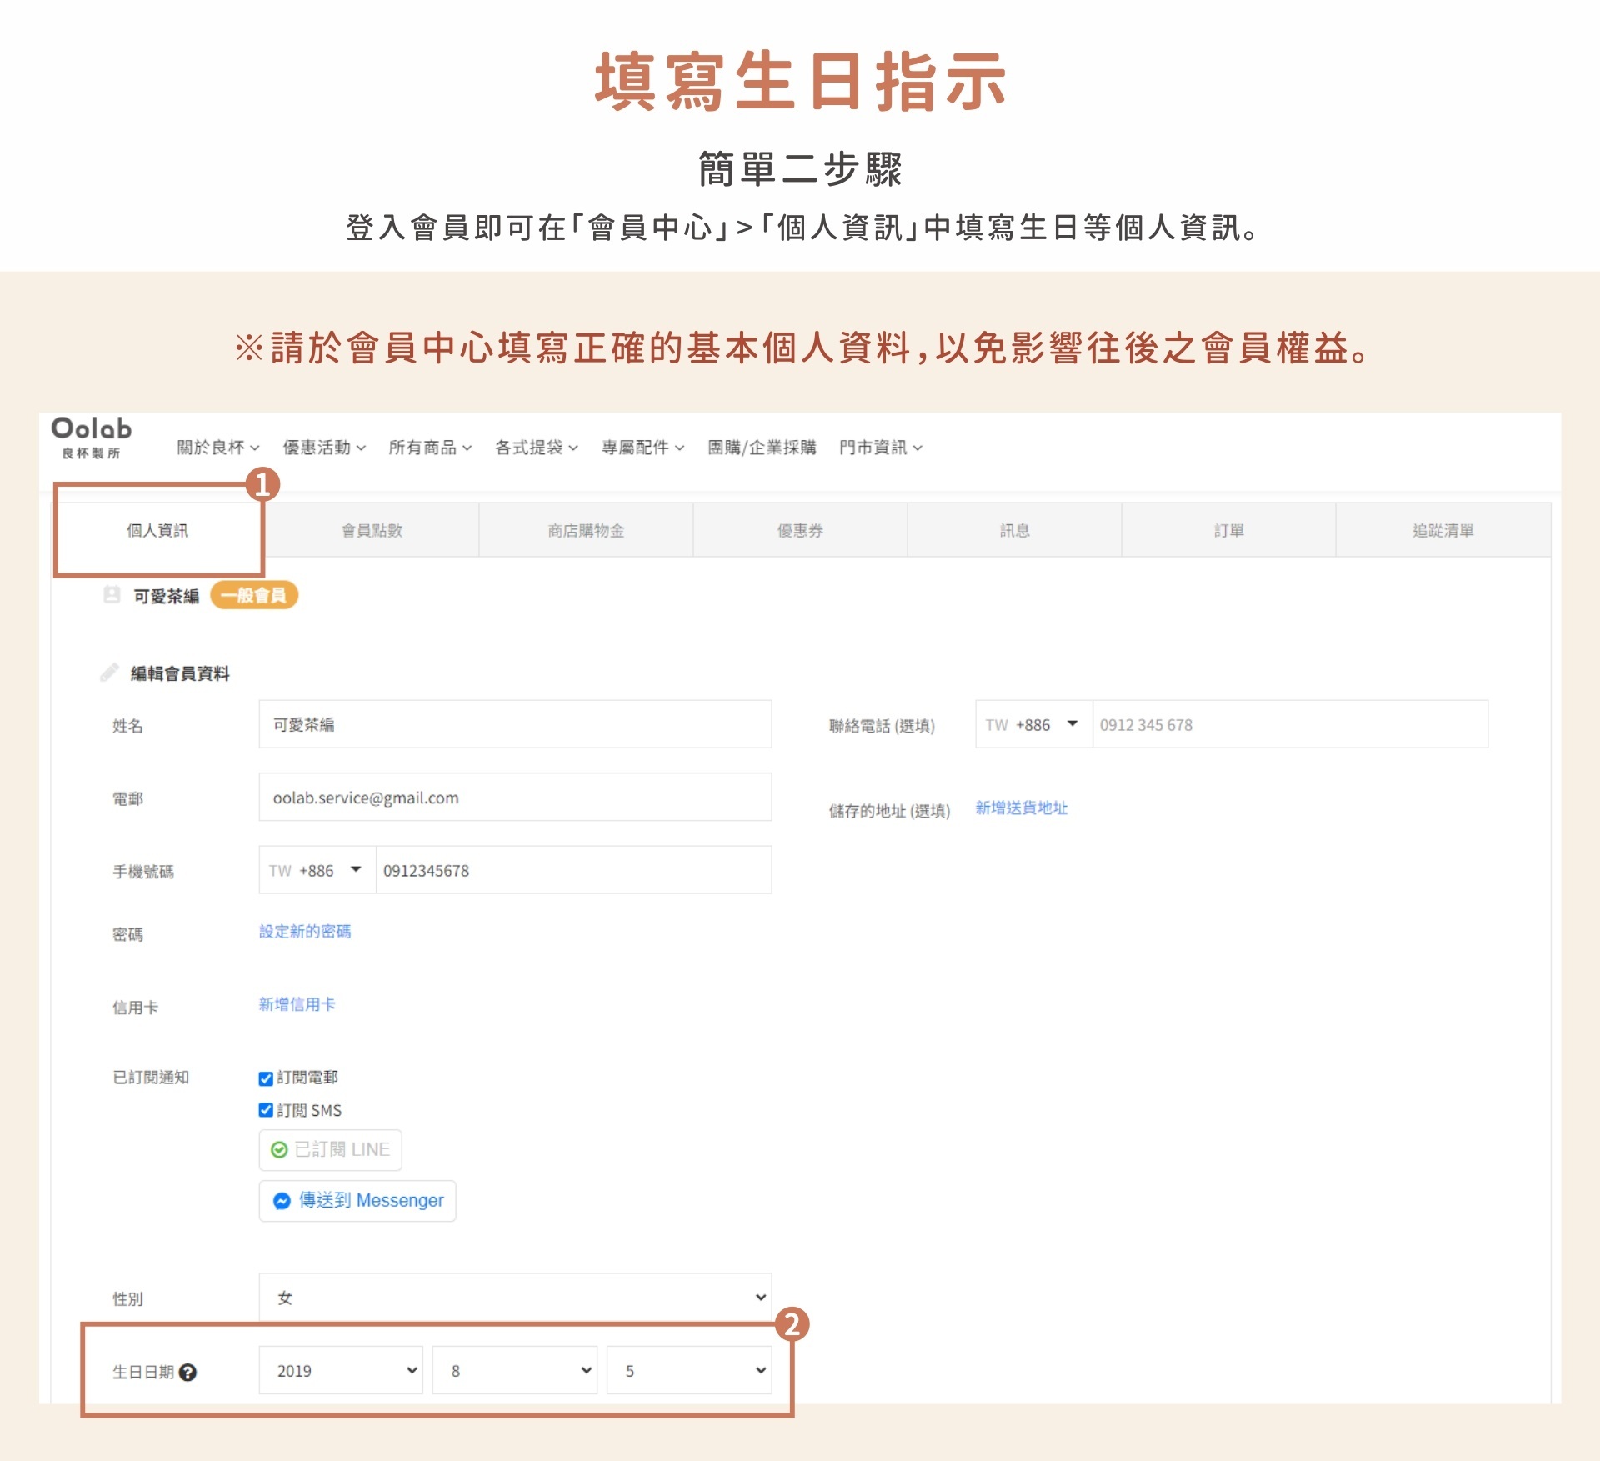Click the birthday help question-mark icon
Image resolution: width=1600 pixels, height=1461 pixels.
coord(188,1372)
